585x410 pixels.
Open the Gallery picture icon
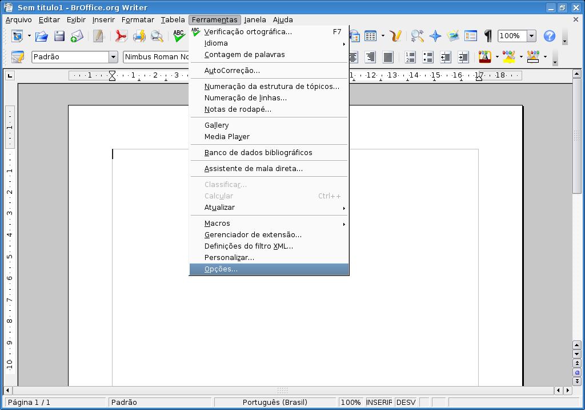(x=453, y=36)
